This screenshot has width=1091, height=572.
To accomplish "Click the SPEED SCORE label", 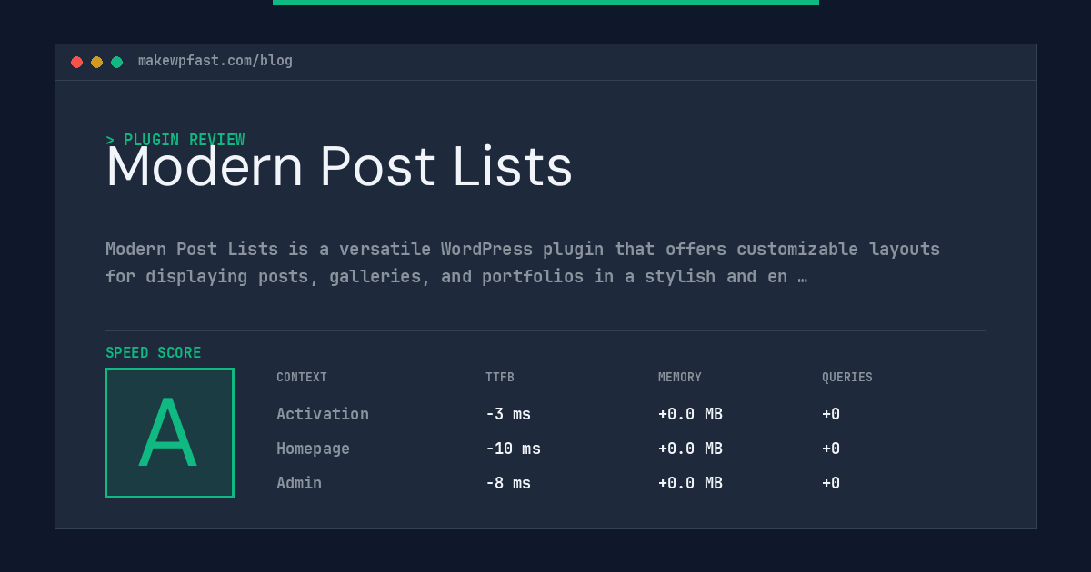I will pos(154,353).
